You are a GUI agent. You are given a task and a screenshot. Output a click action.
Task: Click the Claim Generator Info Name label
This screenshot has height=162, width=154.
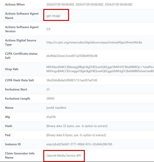(20, 155)
